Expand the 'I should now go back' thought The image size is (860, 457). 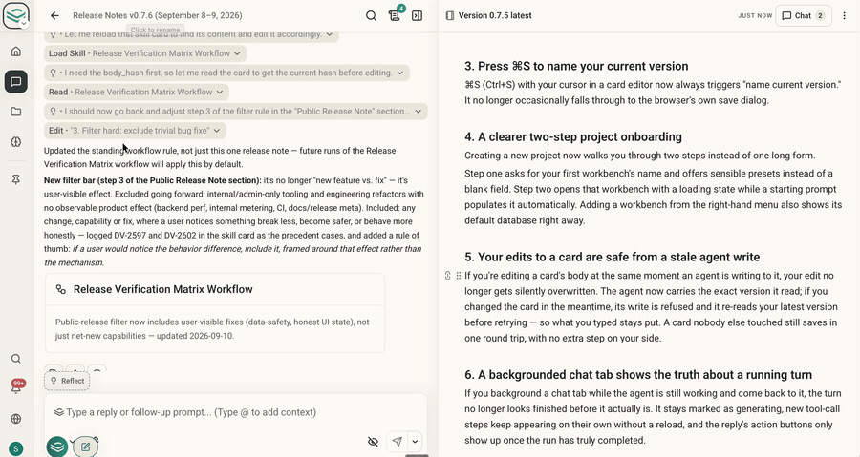[418, 111]
